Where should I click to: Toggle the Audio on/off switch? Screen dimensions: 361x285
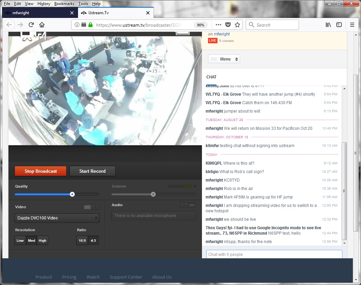188,205
